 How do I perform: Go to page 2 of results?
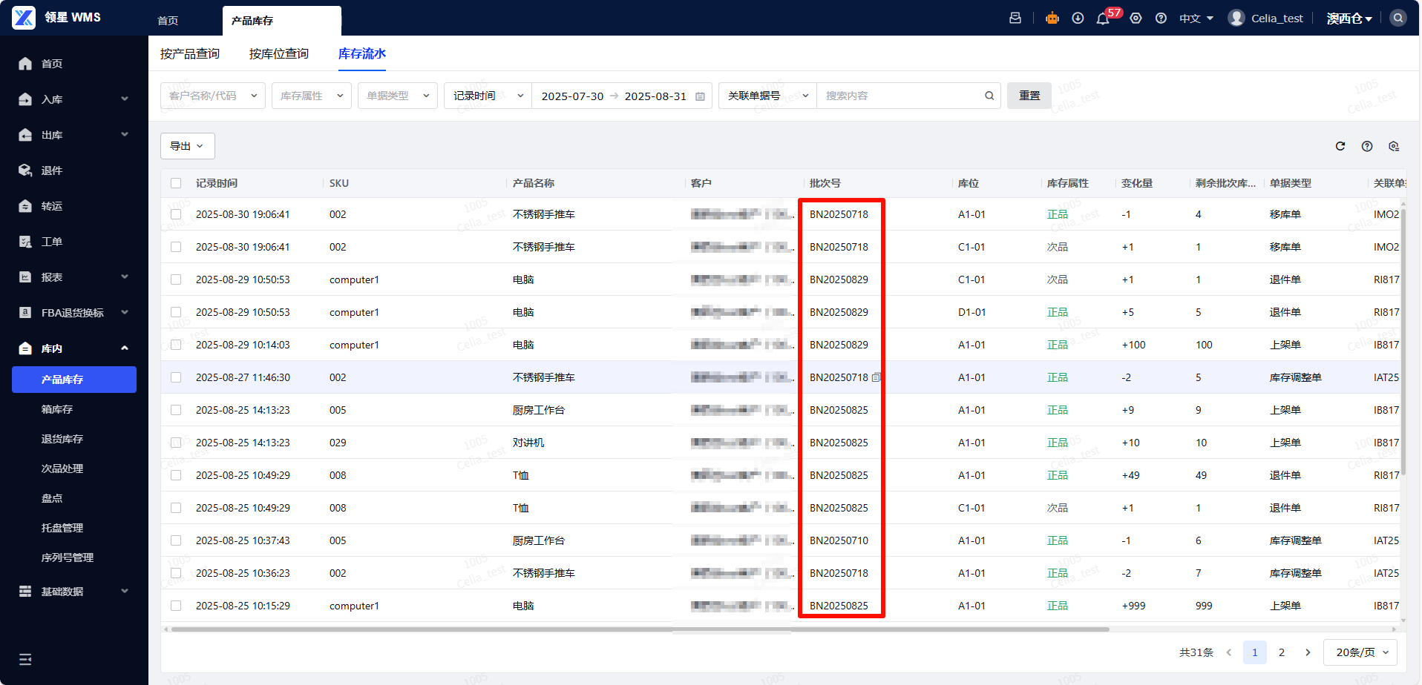click(x=1281, y=652)
